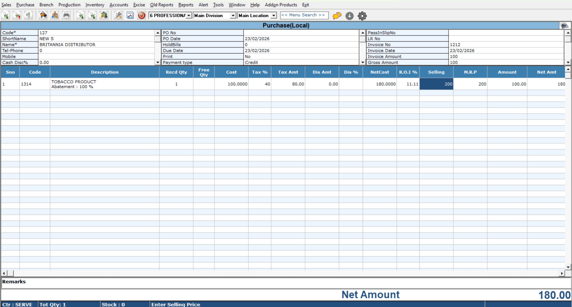Image resolution: width=572 pixels, height=307 pixels.
Task: Click the highlighted Selling cell 200
Action: coord(436,84)
